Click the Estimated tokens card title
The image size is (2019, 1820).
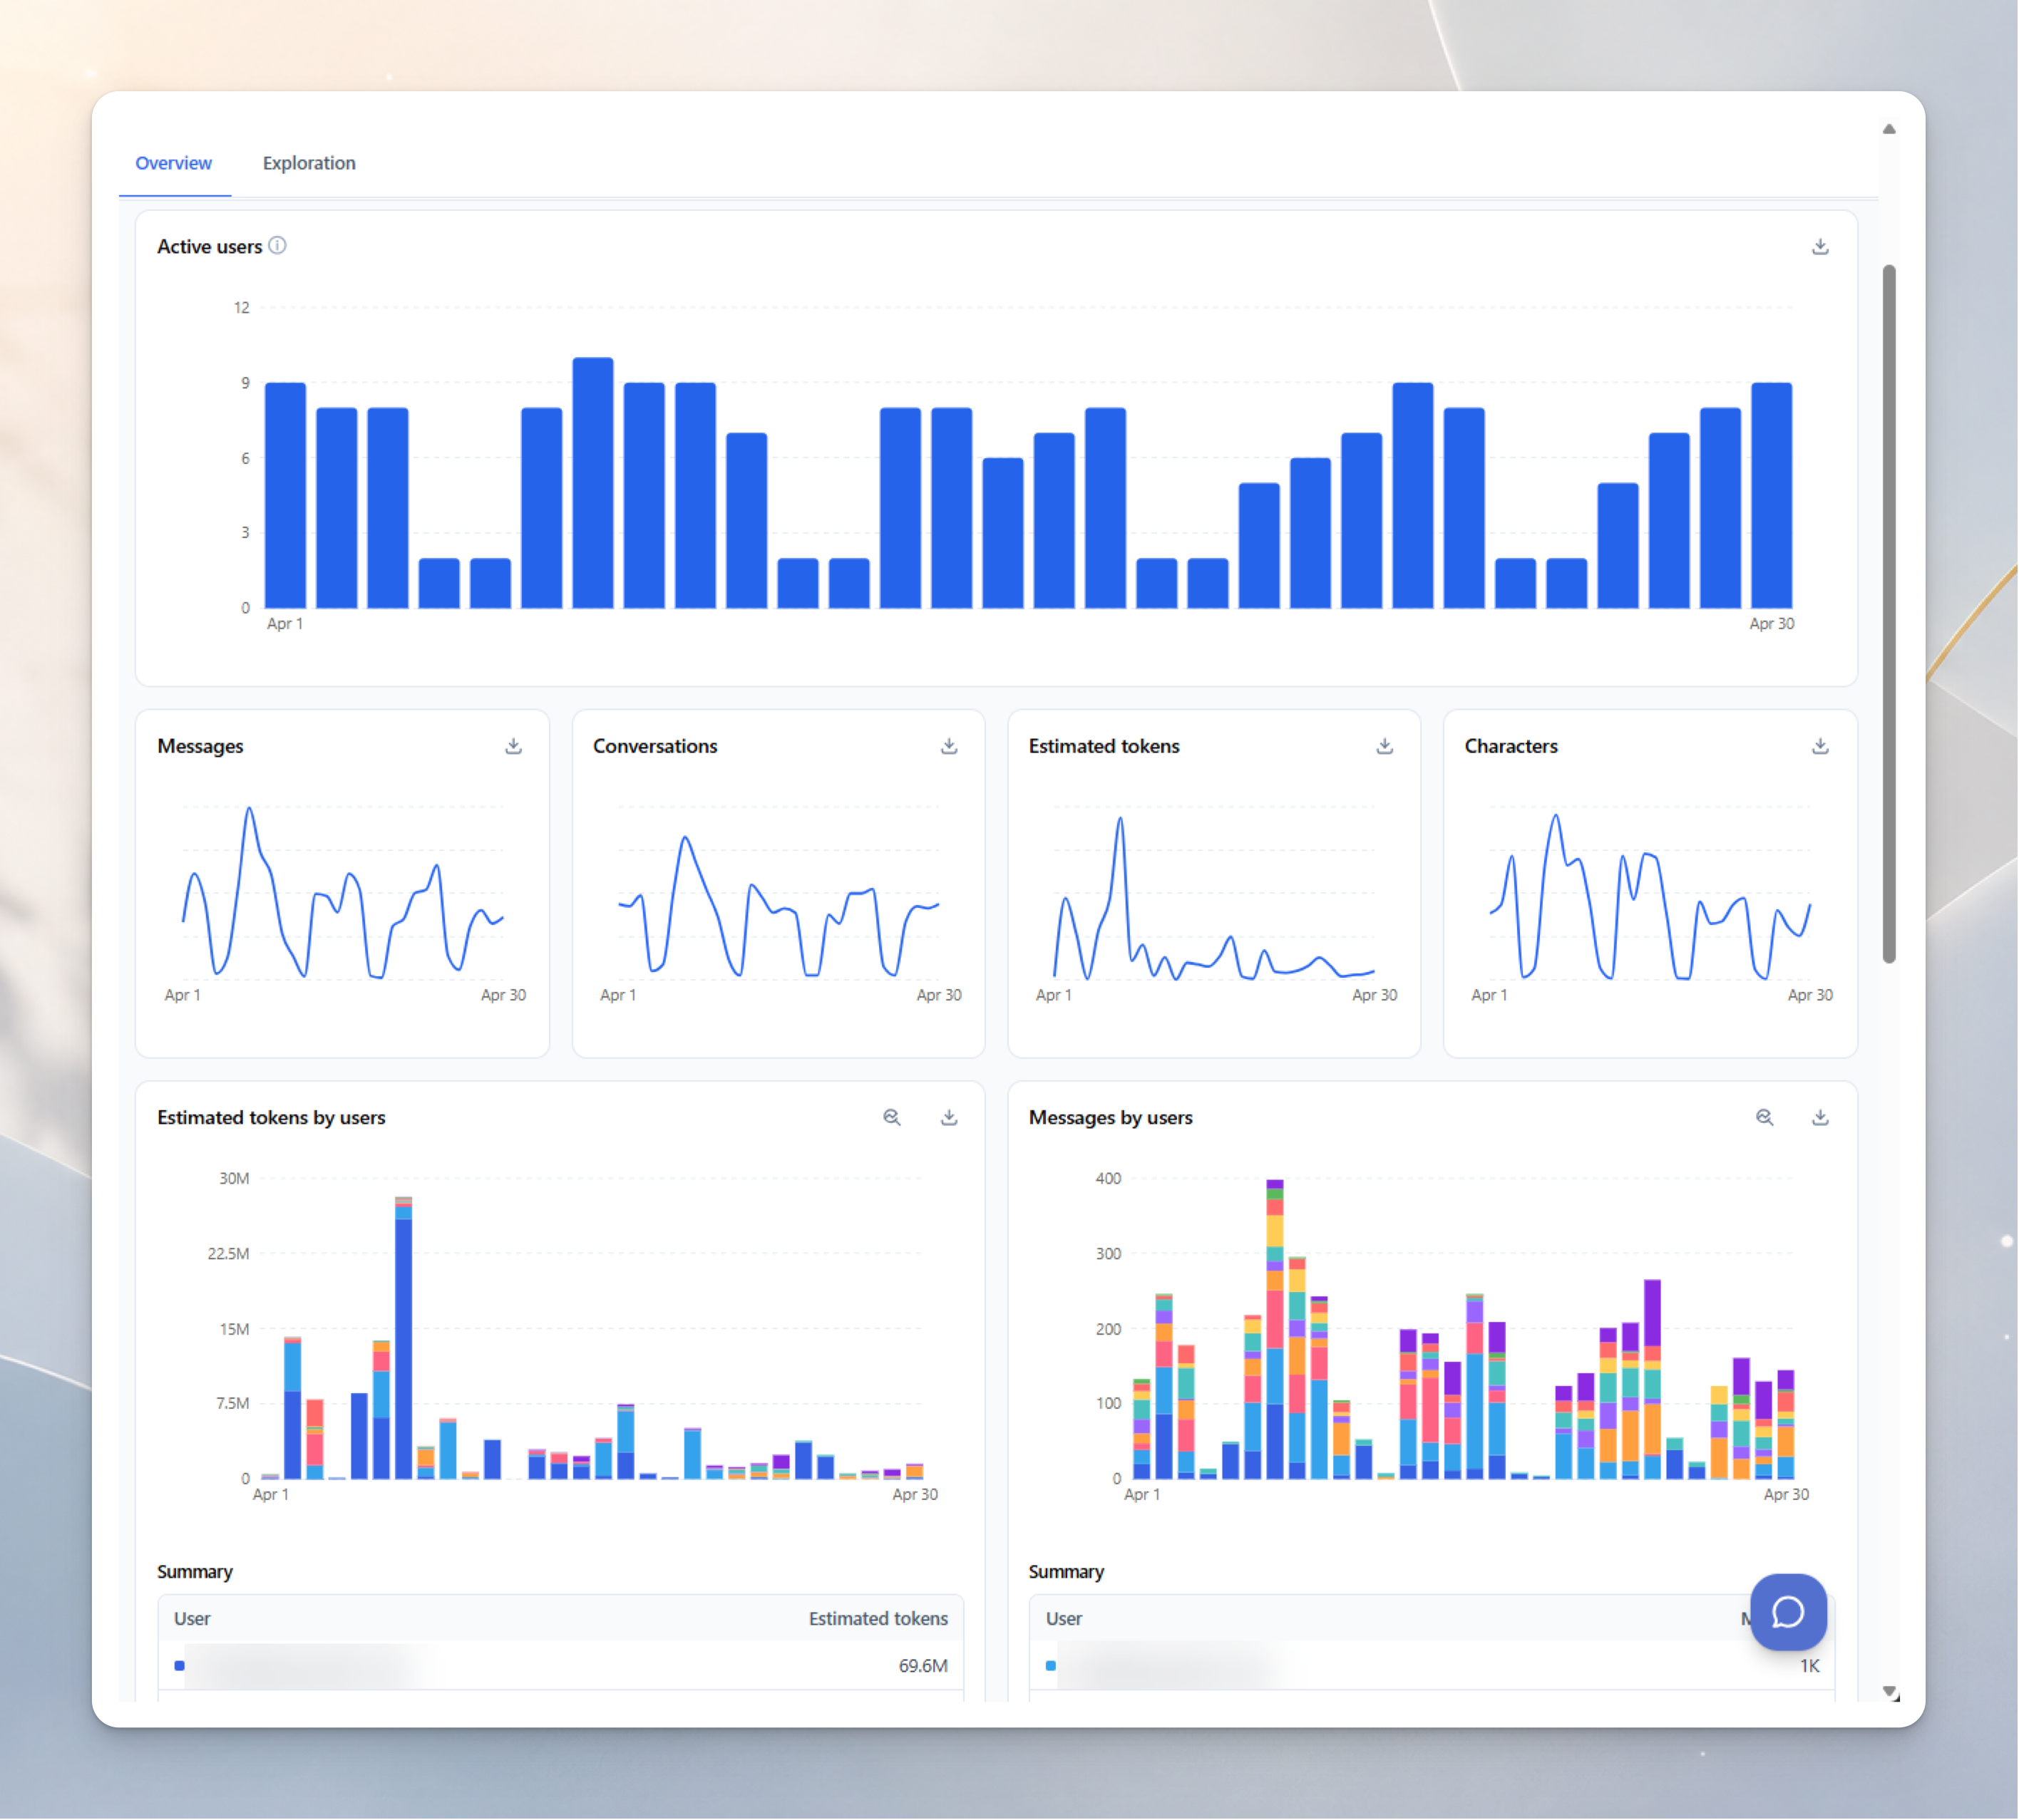1104,746
